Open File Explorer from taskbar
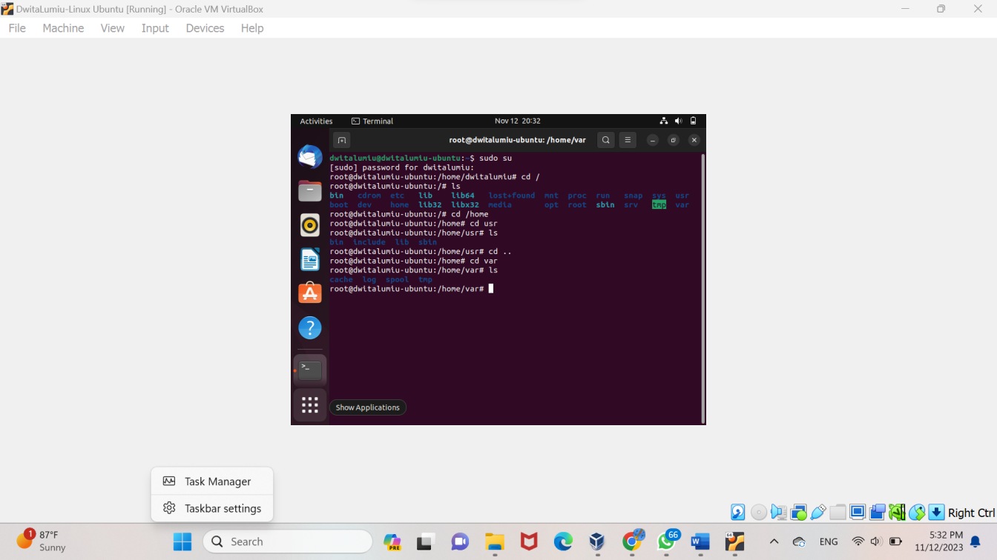Viewport: 997px width, 560px height. 495,541
